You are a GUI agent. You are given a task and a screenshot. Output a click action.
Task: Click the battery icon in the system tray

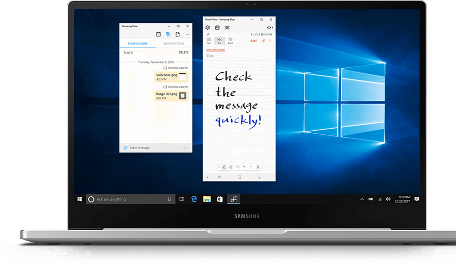coord(371,199)
